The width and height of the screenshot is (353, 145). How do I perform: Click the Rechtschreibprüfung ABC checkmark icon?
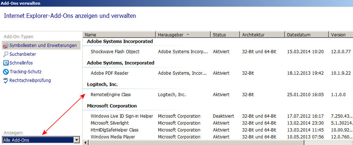point(6,81)
